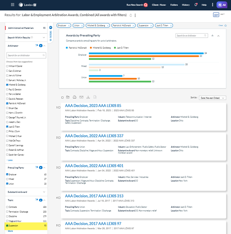This screenshot has height=234, width=231.
Task: Select result 1 checkbox
Action: pyautogui.click(x=59, y=107)
